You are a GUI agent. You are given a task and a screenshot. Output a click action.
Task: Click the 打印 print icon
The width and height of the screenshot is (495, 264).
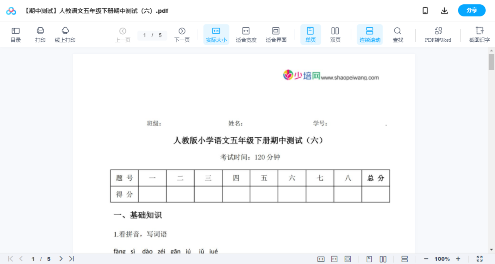click(40, 34)
